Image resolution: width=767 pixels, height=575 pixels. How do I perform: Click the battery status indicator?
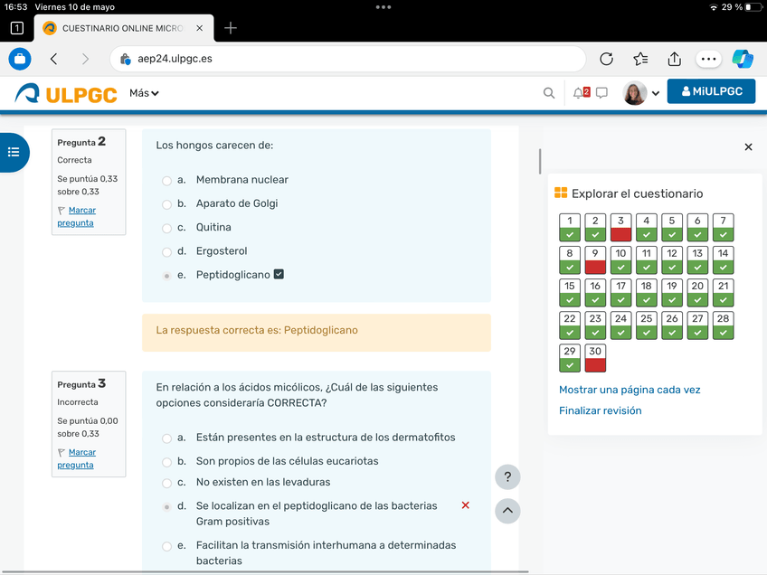click(x=753, y=7)
